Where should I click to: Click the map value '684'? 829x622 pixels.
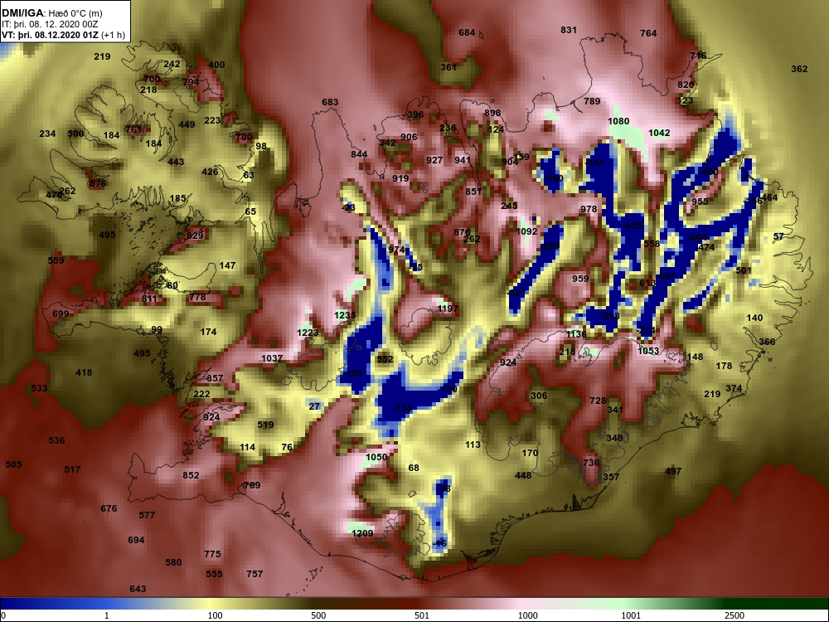point(467,33)
